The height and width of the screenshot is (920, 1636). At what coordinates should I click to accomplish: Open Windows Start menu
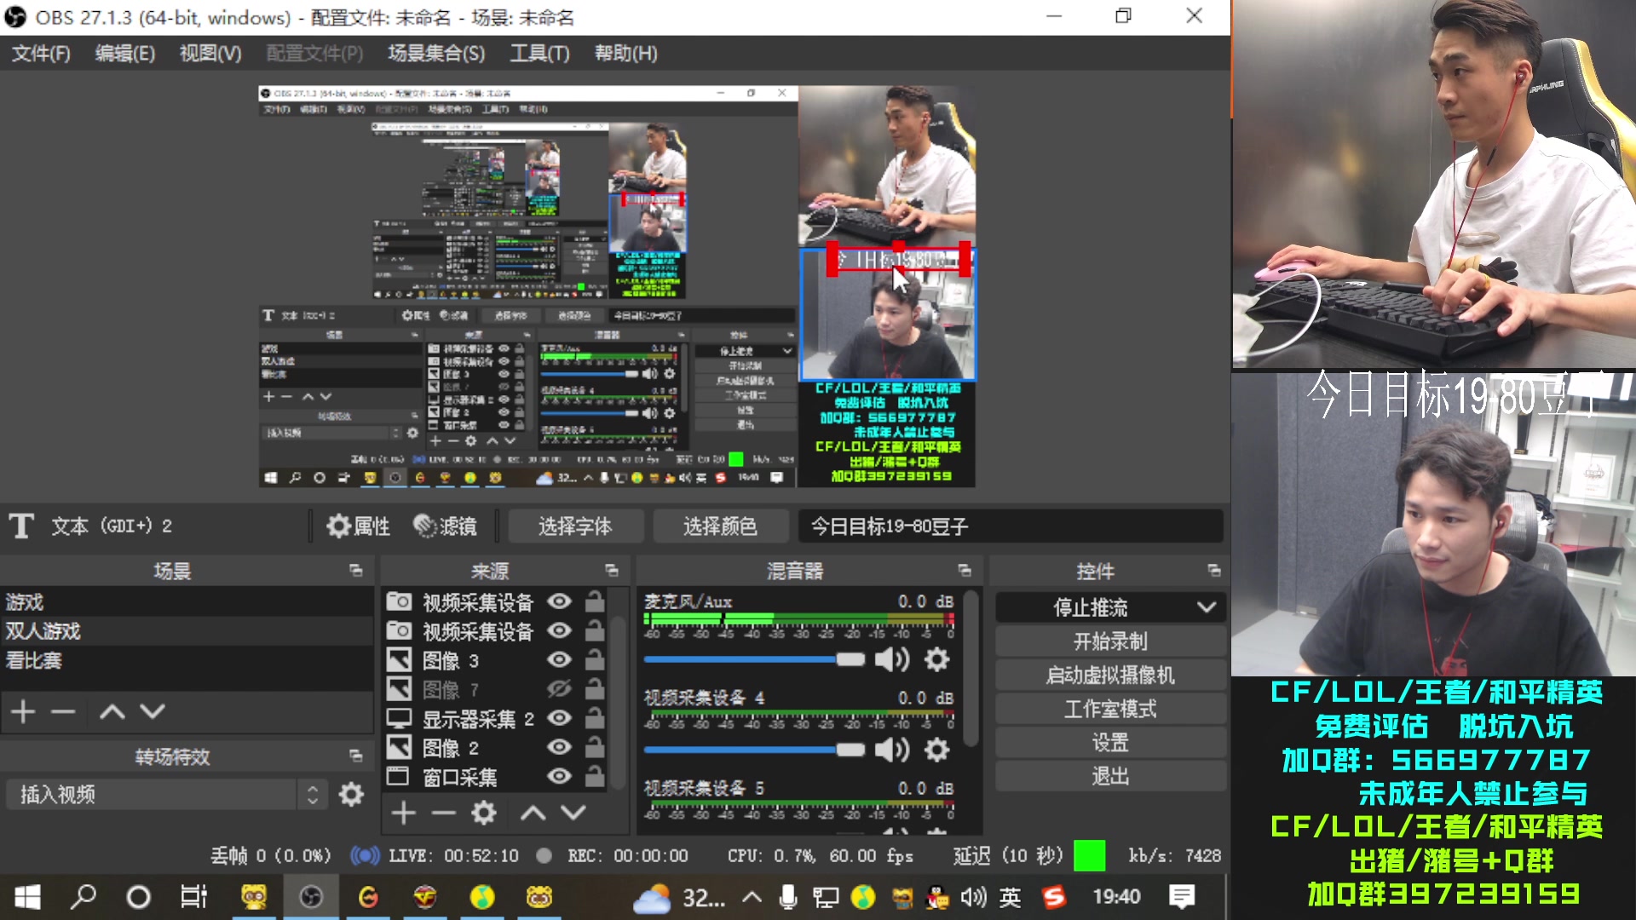coord(27,897)
